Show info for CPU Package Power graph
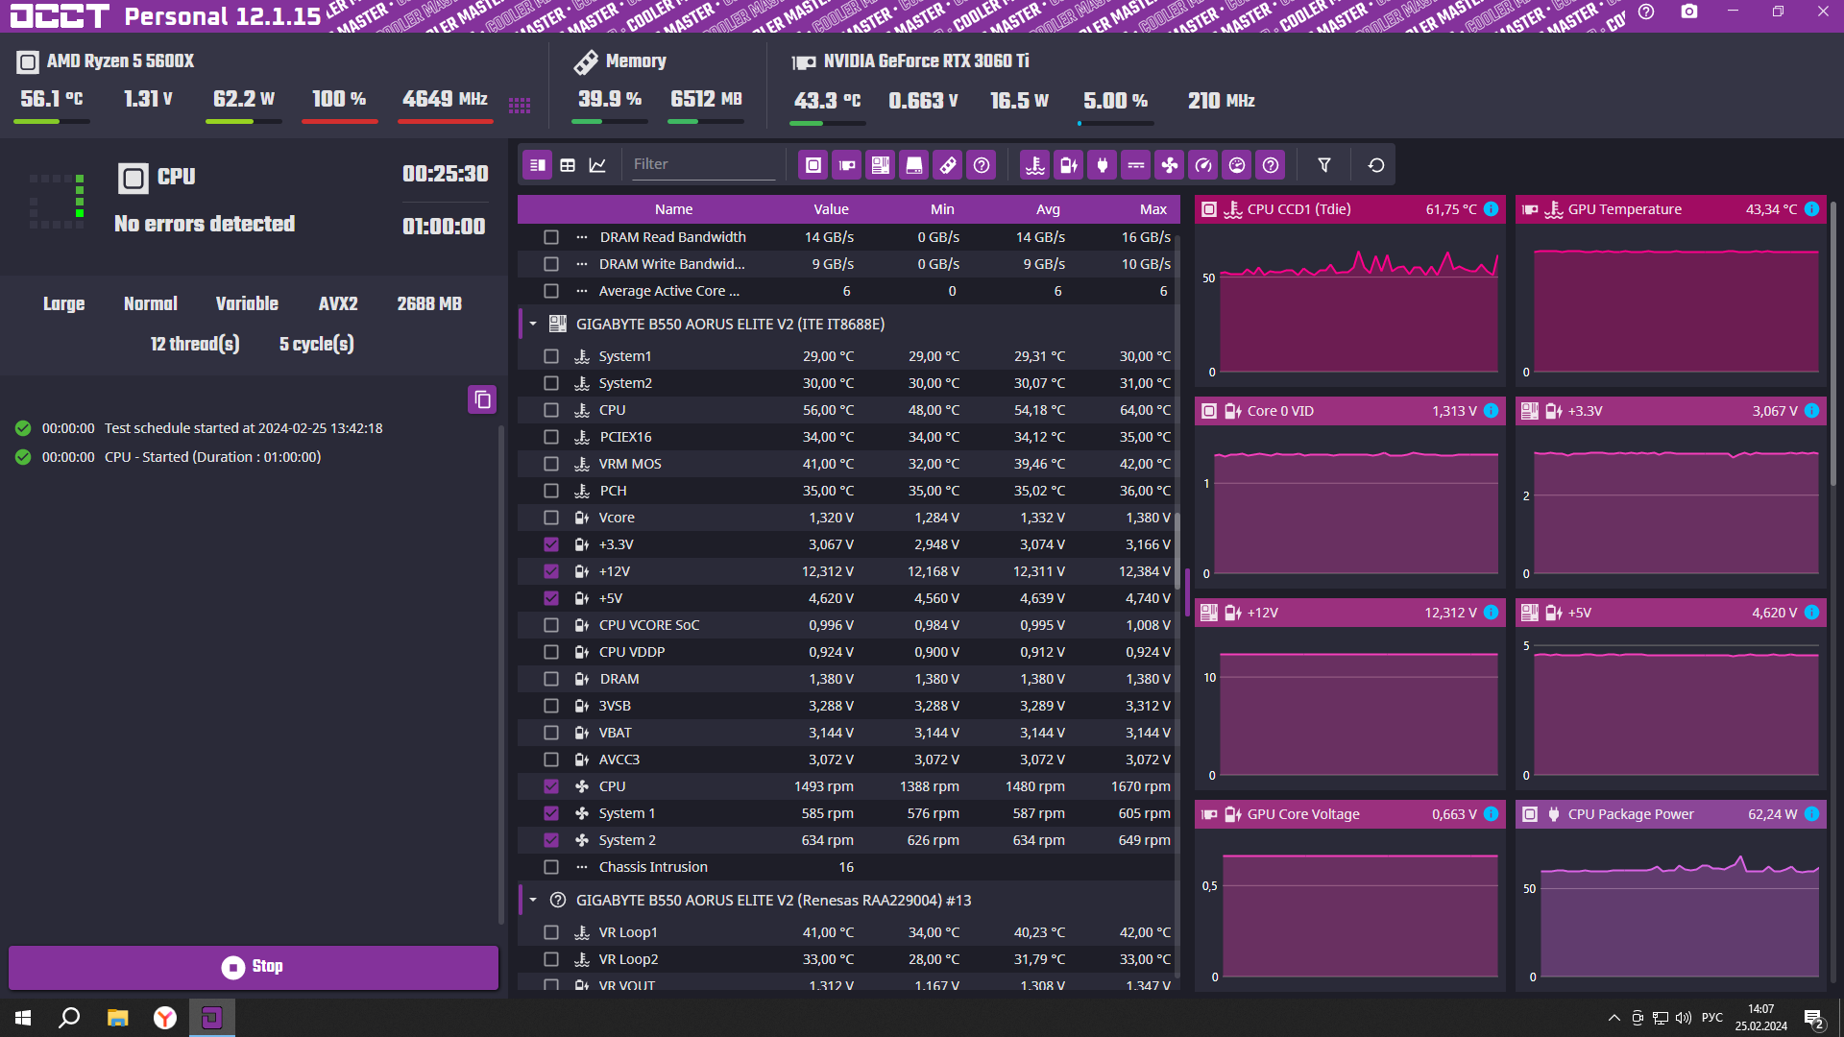 [x=1811, y=814]
